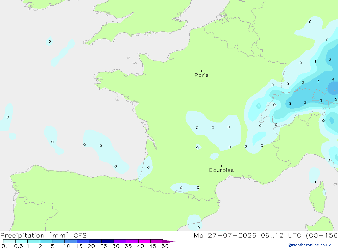Click the Paris city label
338x248 pixels.
(x=201, y=75)
